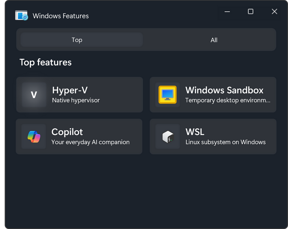The width and height of the screenshot is (288, 229).
Task: Click the "Windows Features" window title text
Action: click(x=61, y=16)
